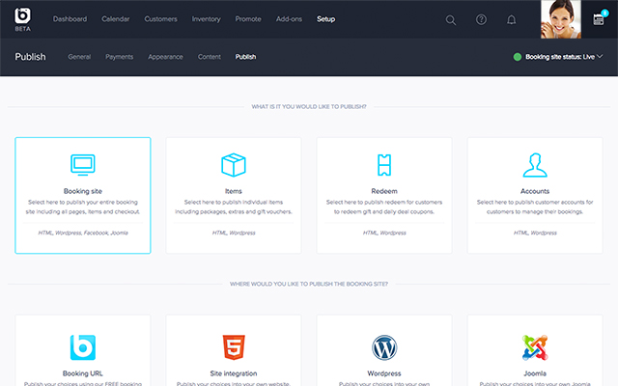Screen dimensions: 618x386
Task: Click 'WHAT IS IT YOU WOULD LIKE TO PUBLISH?' heading
Action: point(309,107)
